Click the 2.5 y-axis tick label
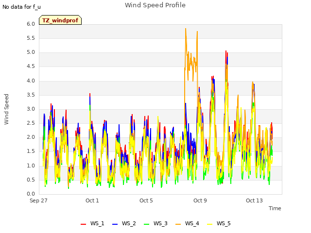 (31, 123)
